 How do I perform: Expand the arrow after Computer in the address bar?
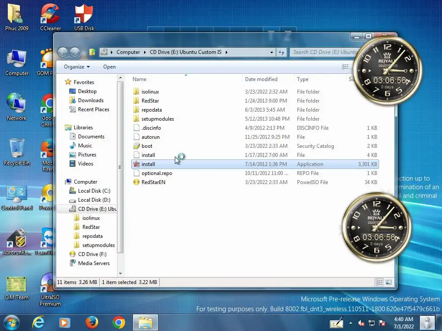(x=145, y=52)
